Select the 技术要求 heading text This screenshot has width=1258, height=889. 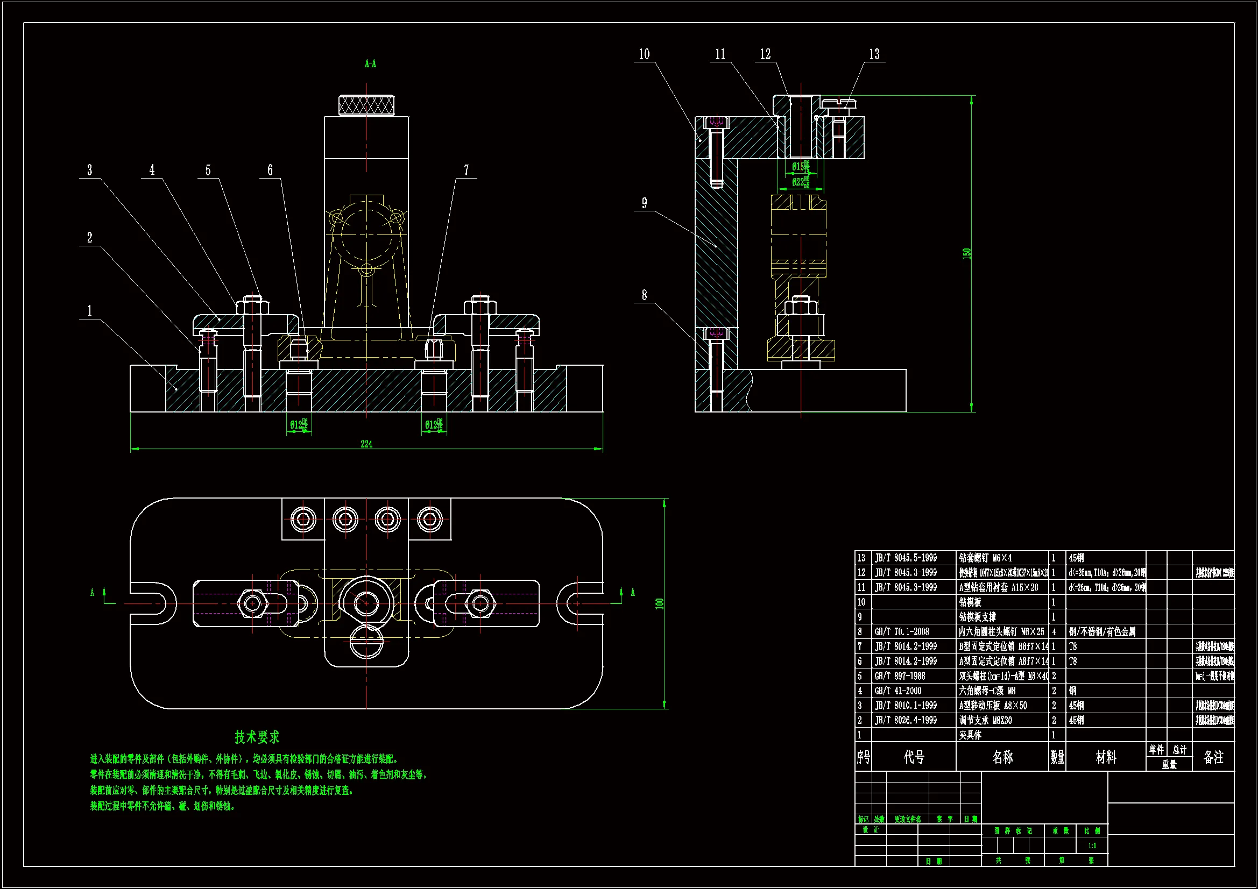pos(257,737)
